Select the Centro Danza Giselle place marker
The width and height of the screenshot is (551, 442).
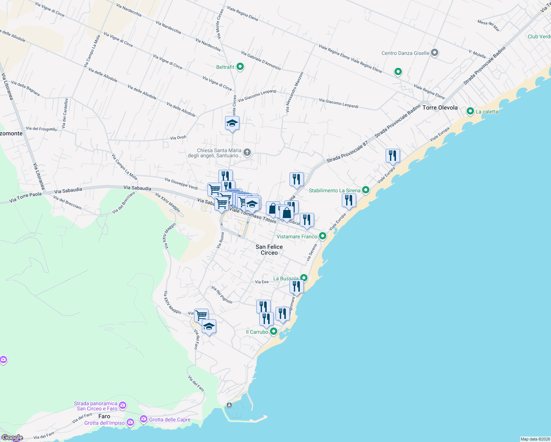tap(435, 53)
